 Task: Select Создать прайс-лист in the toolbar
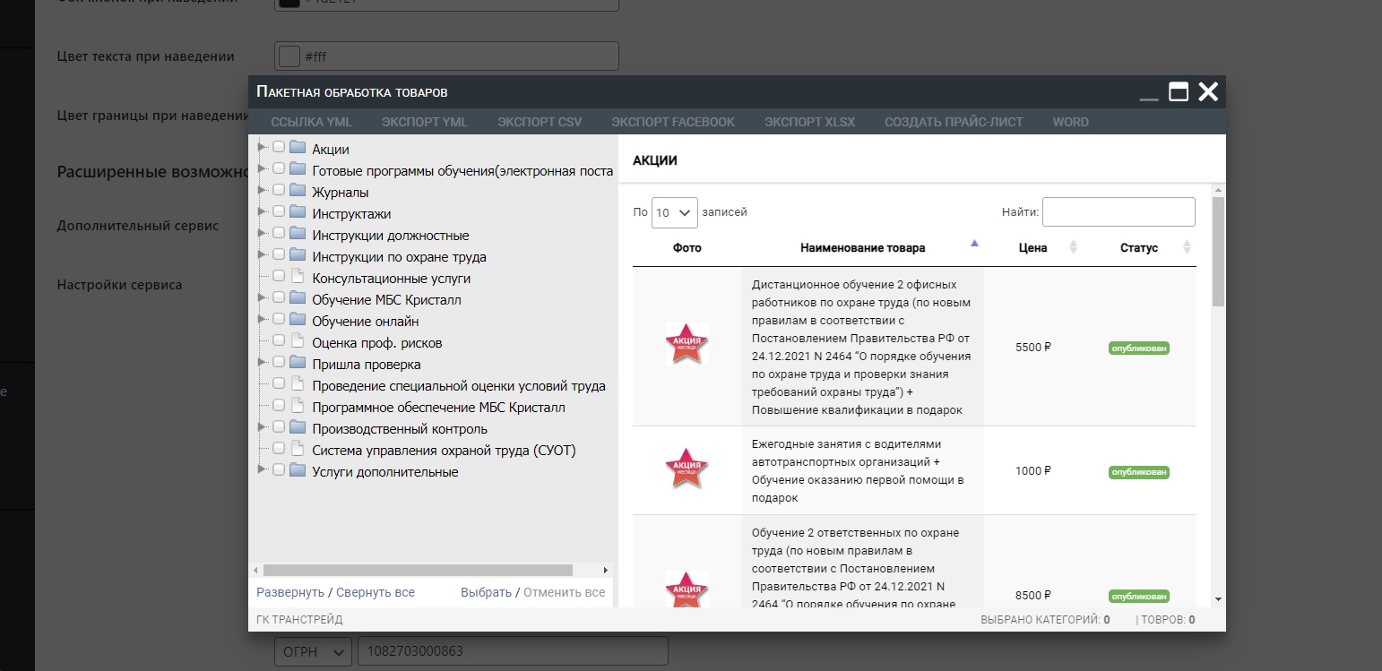tap(953, 122)
